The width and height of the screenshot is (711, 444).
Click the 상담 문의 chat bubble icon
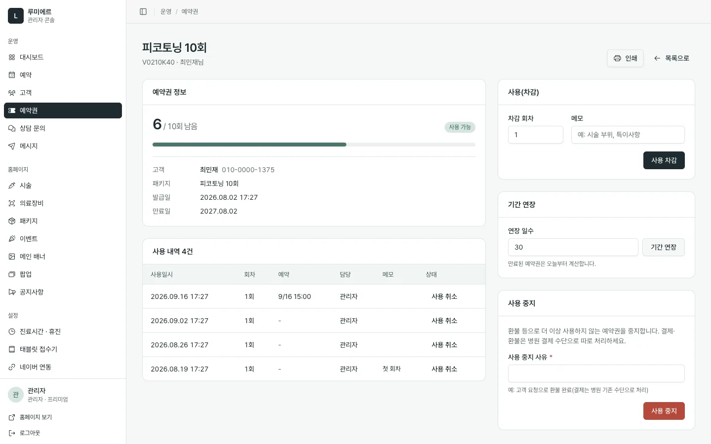point(12,128)
